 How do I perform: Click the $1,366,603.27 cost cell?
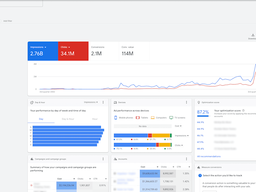click(150, 181)
